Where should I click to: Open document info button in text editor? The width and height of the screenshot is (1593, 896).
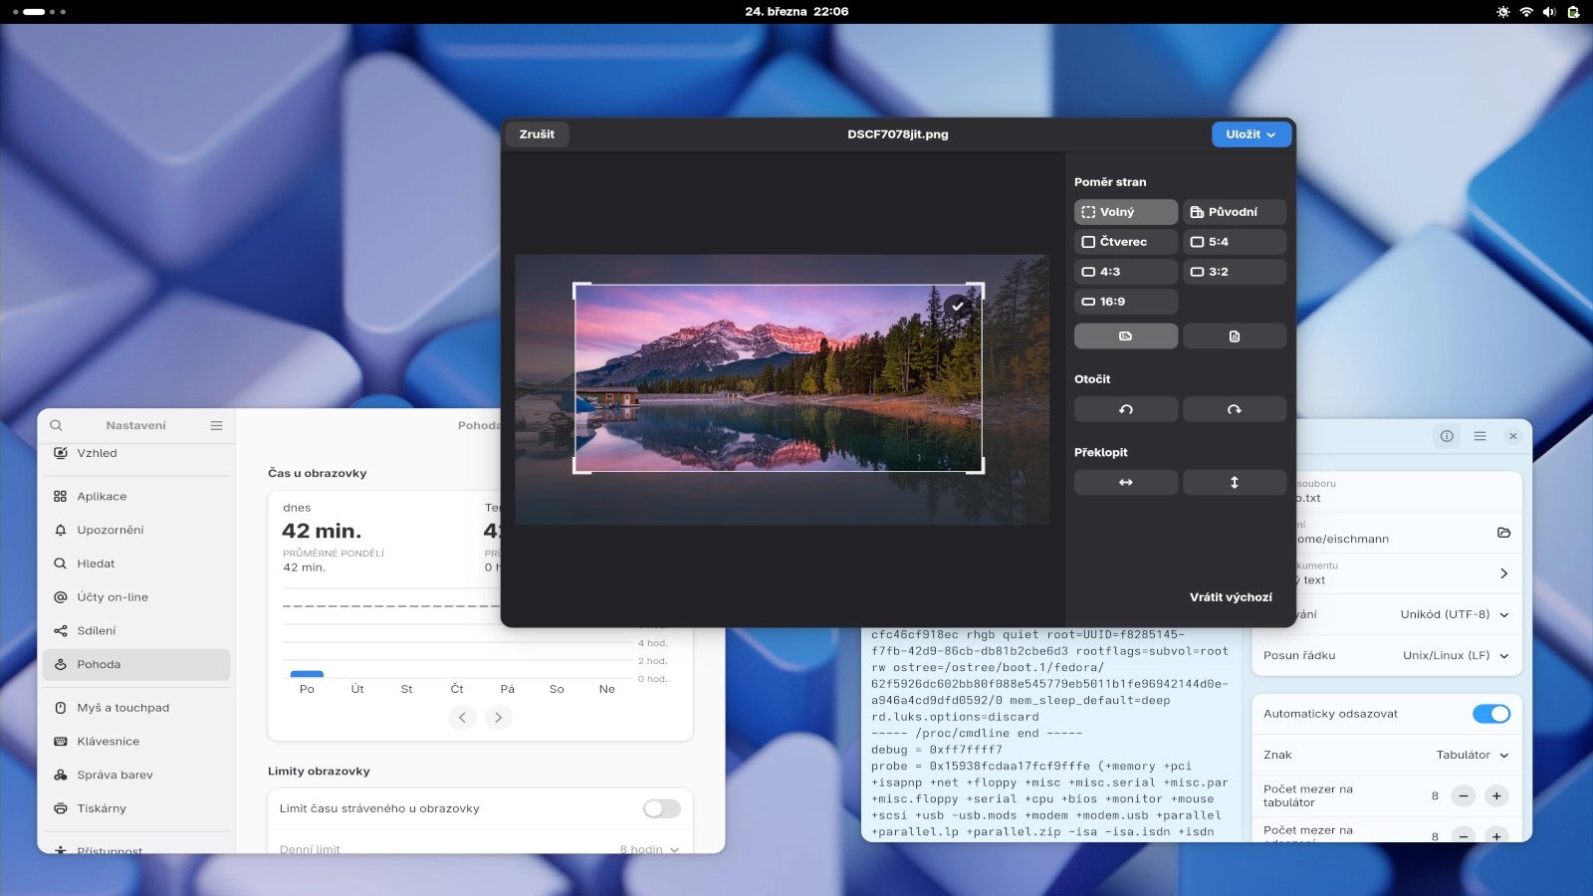point(1447,436)
